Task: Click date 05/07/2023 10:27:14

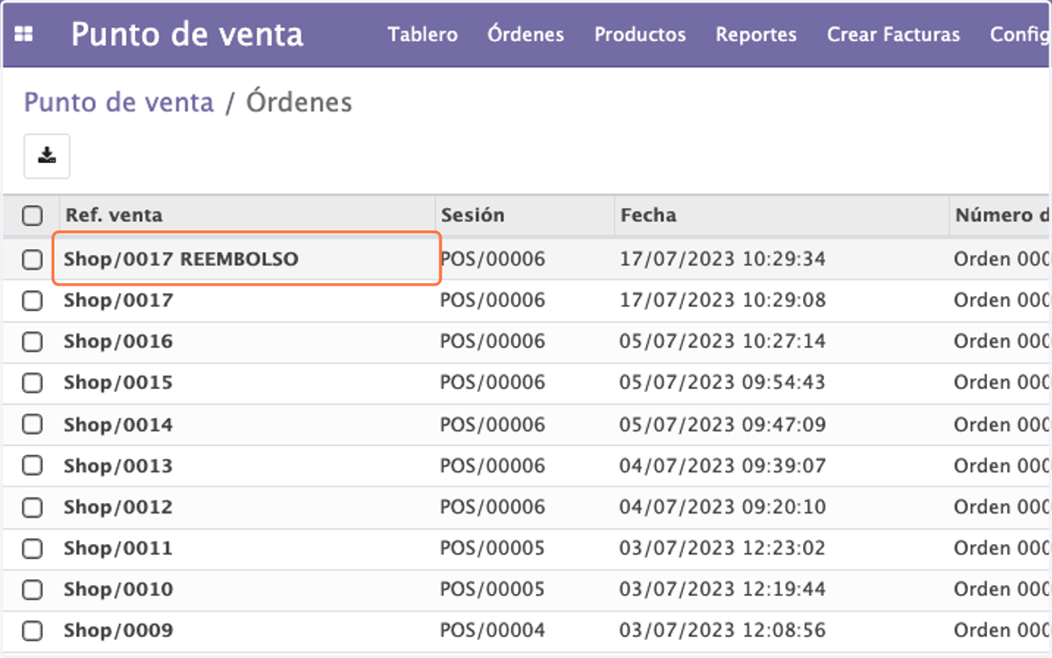Action: [x=723, y=342]
